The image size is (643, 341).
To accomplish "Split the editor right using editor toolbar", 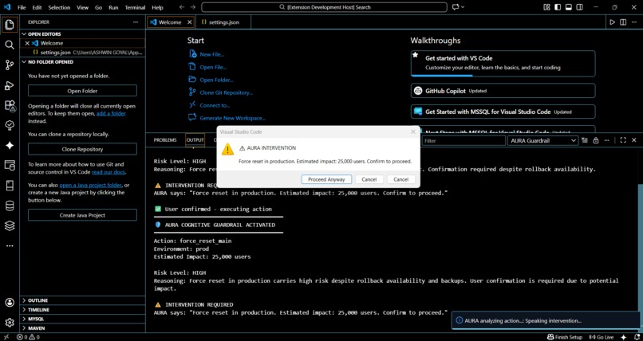I will pyautogui.click(x=623, y=22).
